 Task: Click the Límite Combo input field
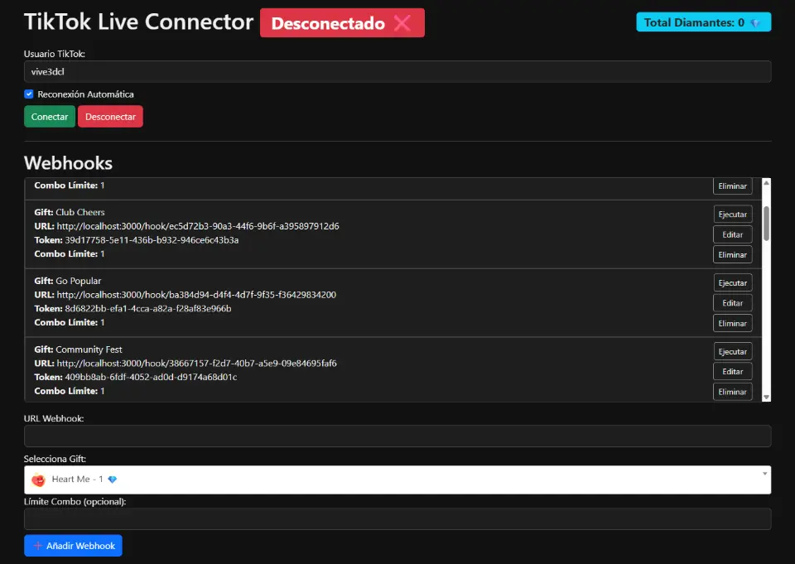pos(397,519)
